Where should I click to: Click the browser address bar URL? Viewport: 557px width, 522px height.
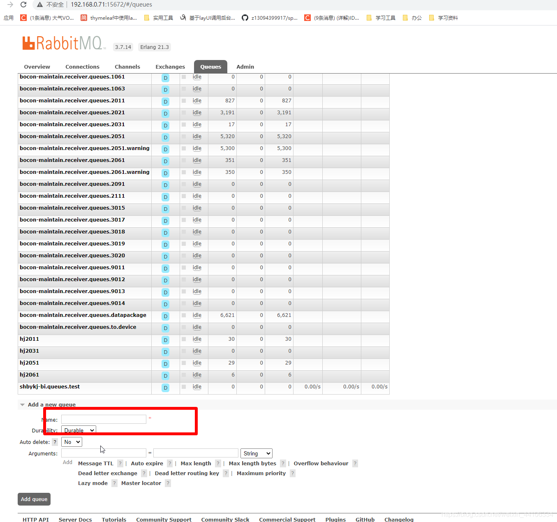click(111, 5)
